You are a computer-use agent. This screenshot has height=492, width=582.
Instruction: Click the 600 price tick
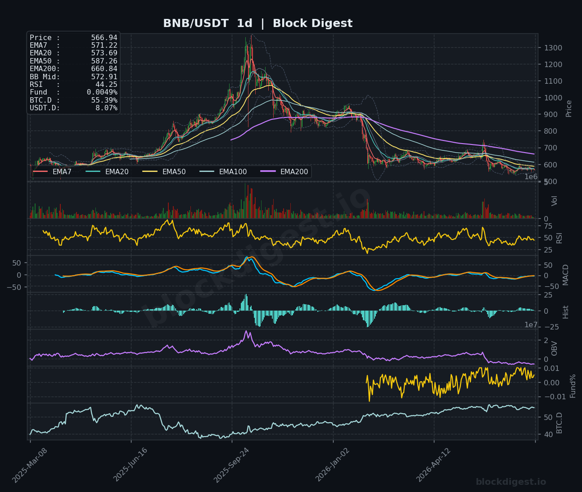pyautogui.click(x=551, y=165)
